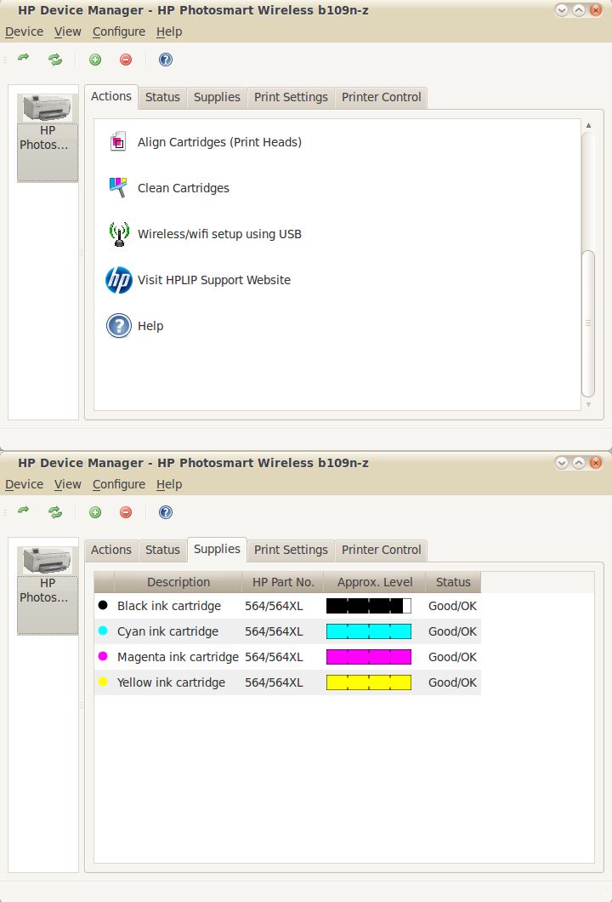Click refresh device icon in lower window toolbar
612x902 pixels.
tap(55, 512)
